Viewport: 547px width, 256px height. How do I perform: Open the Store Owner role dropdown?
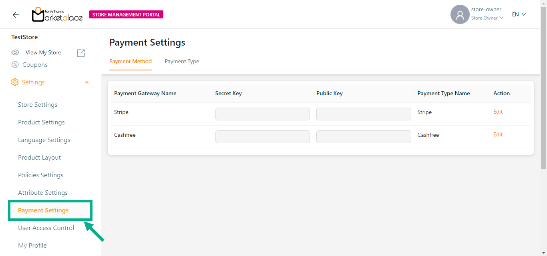pos(487,18)
